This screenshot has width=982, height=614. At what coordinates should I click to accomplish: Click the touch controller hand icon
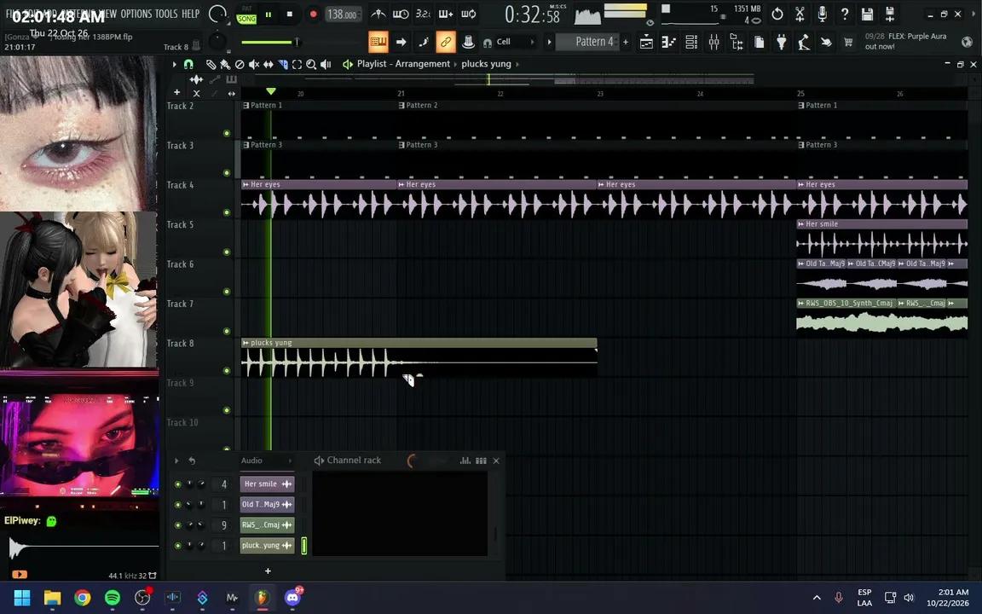(827, 43)
